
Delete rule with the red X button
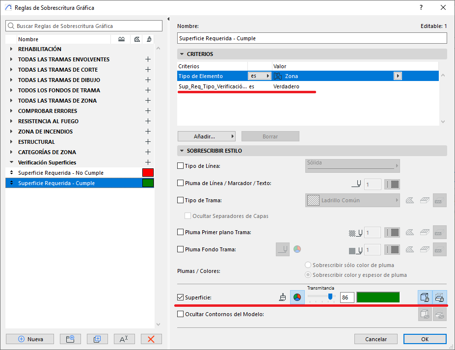pos(151,339)
